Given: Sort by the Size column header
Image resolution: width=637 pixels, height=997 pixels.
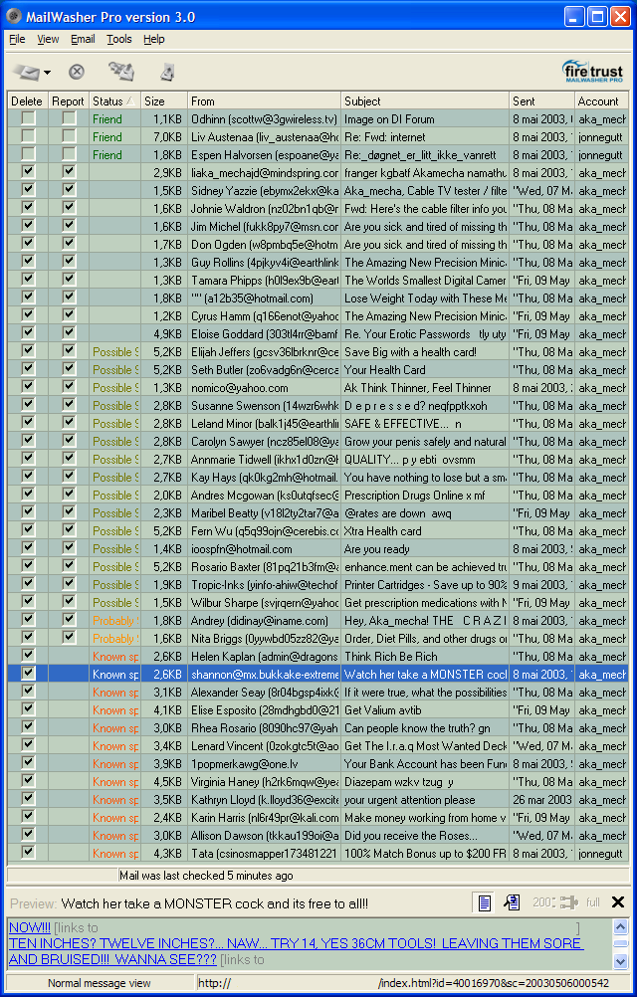Looking at the screenshot, I should coord(164,101).
